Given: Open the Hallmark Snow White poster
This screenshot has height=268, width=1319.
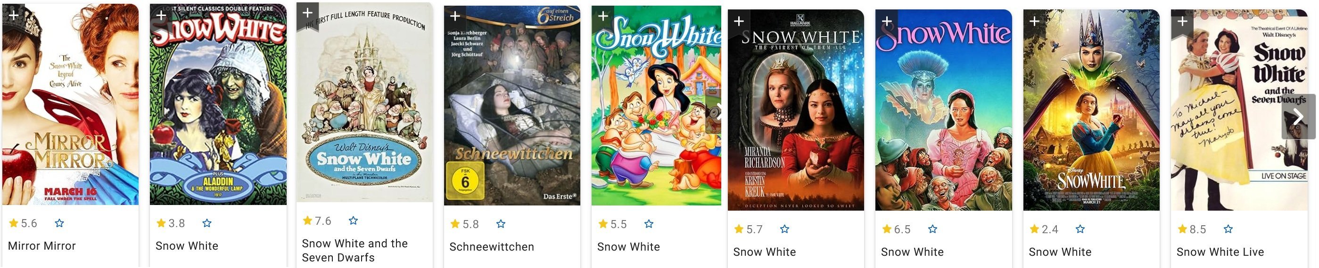Looking at the screenshot, I should pos(796,110).
